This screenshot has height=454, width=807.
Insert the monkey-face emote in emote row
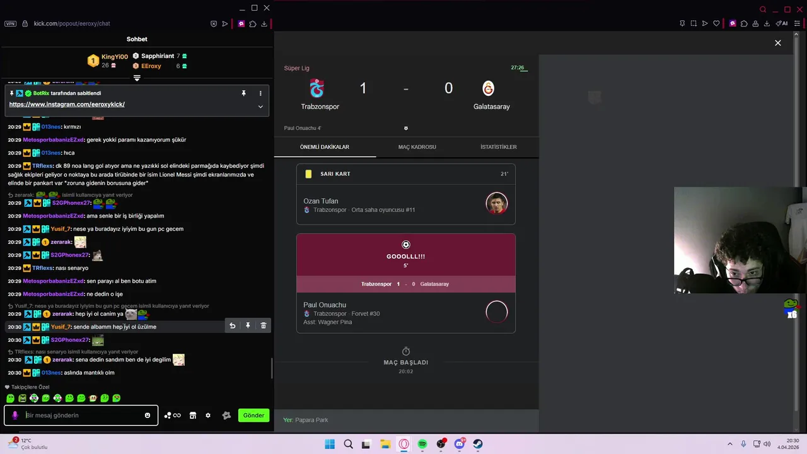93,398
